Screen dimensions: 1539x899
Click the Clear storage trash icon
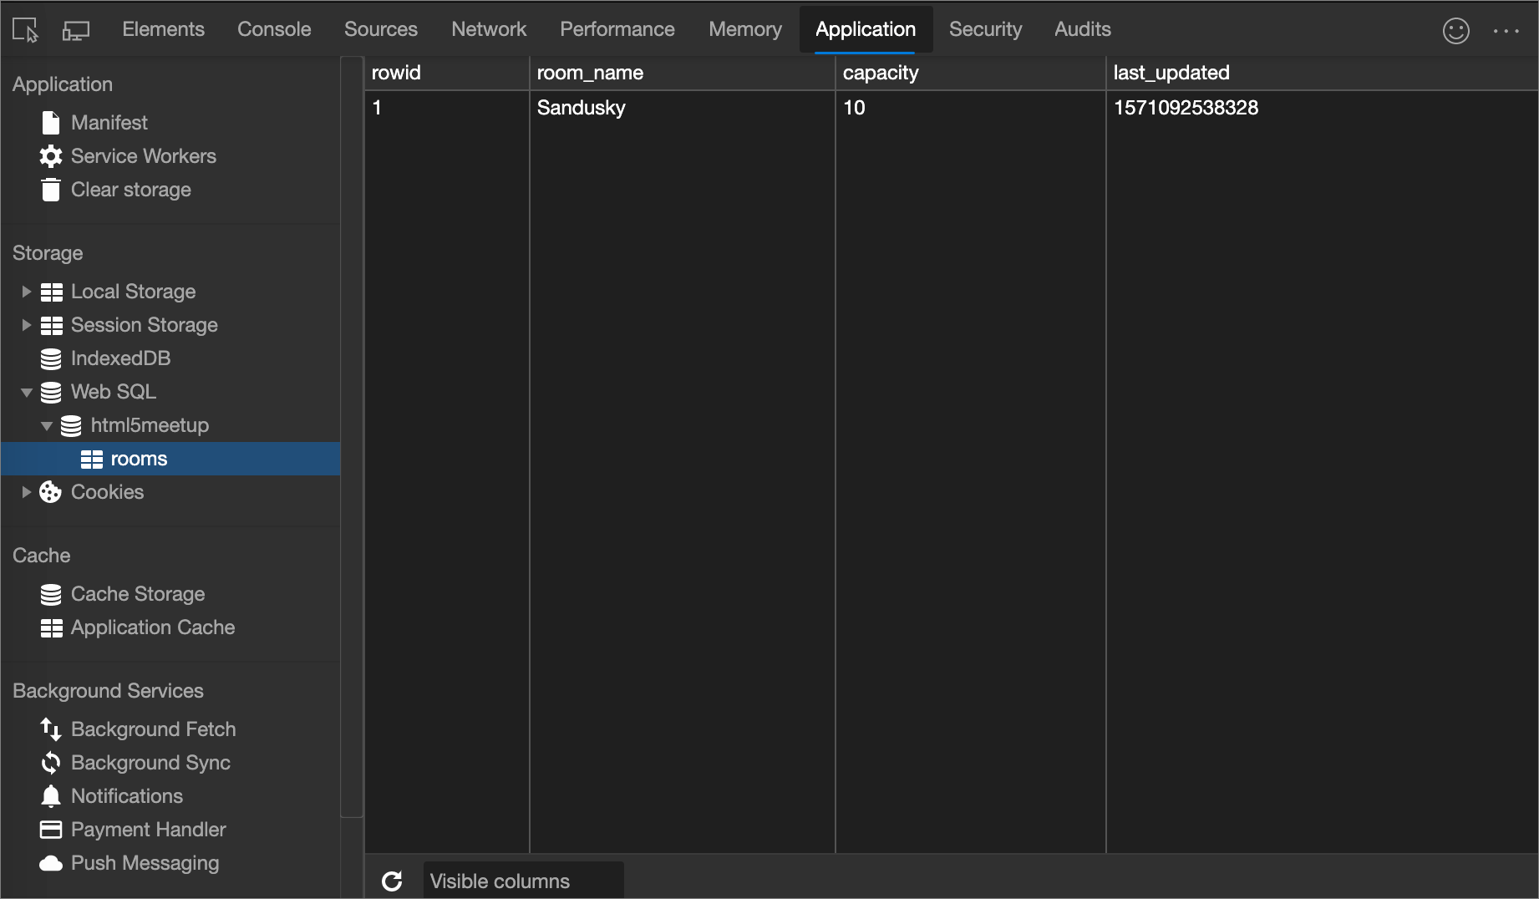tap(51, 190)
